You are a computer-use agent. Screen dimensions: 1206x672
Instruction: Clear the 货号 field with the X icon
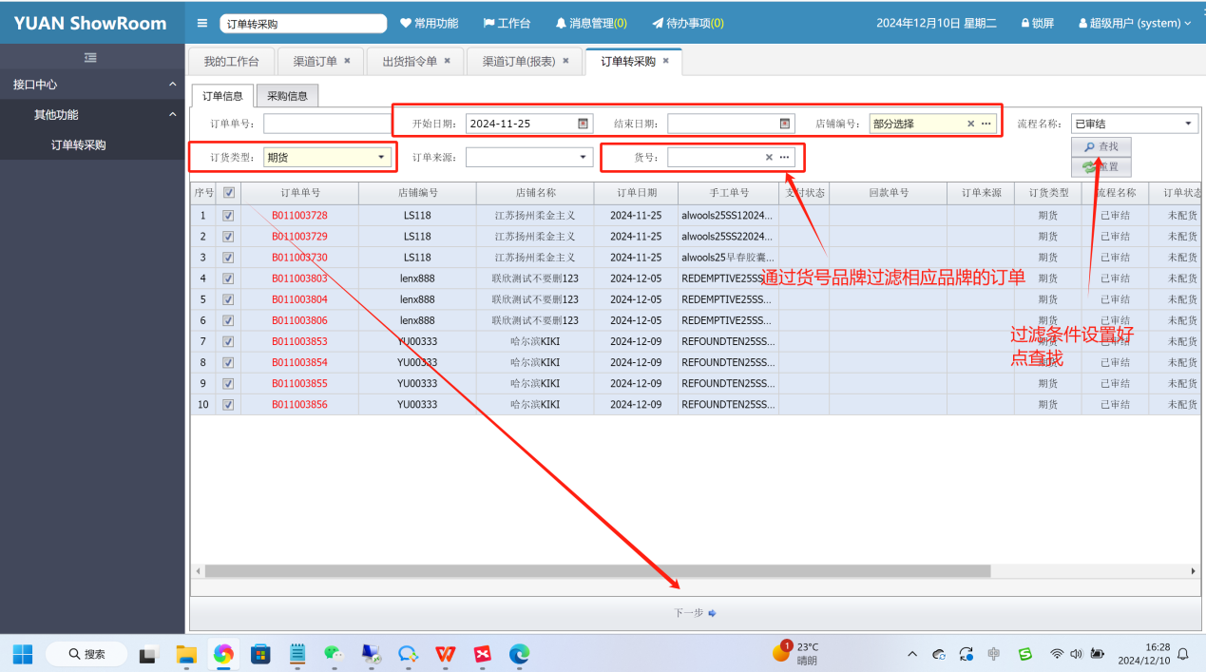coord(769,157)
